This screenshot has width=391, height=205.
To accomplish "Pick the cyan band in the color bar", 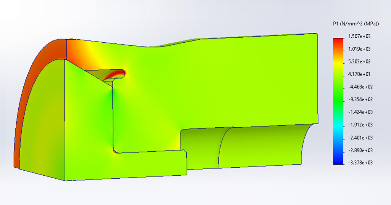I will [338, 128].
